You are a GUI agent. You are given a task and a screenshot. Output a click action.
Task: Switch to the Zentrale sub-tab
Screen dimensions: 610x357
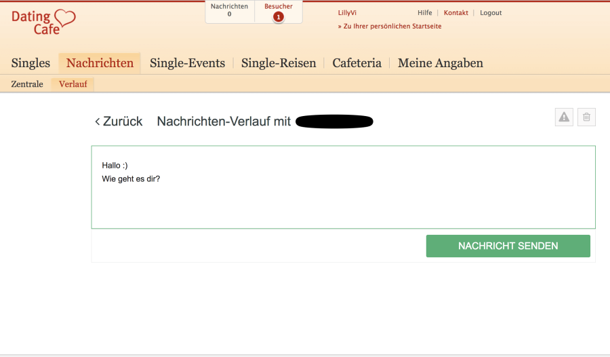(27, 84)
